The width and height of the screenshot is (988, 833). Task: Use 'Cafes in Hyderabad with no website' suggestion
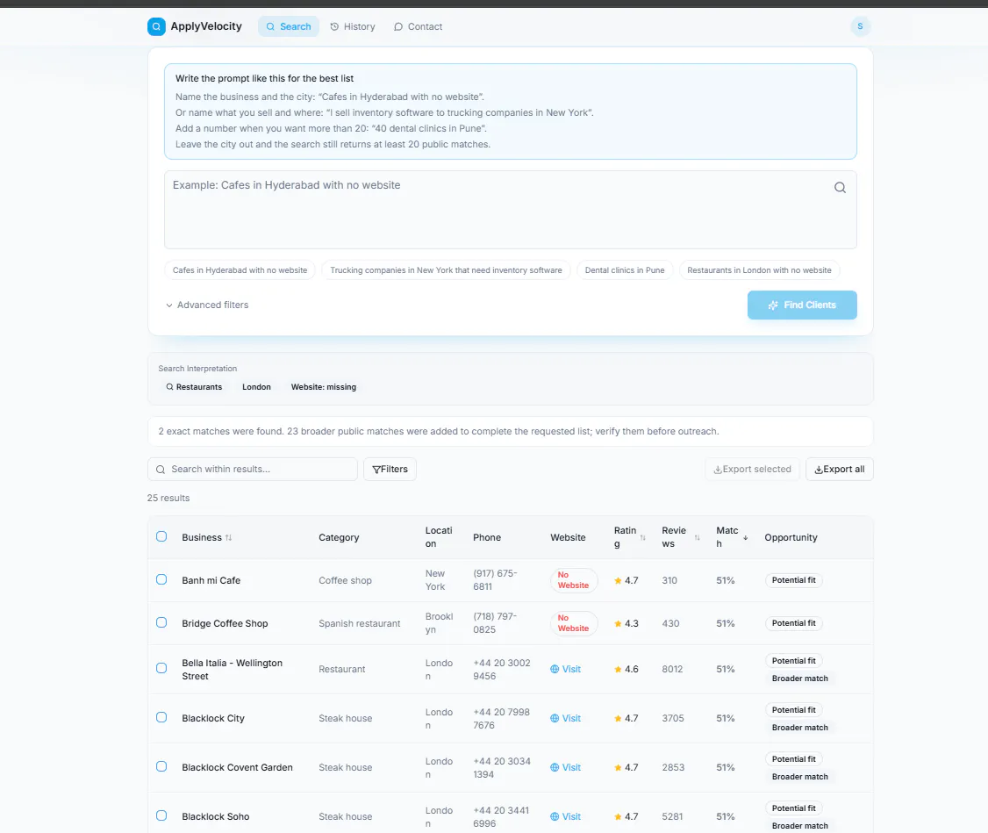[240, 270]
